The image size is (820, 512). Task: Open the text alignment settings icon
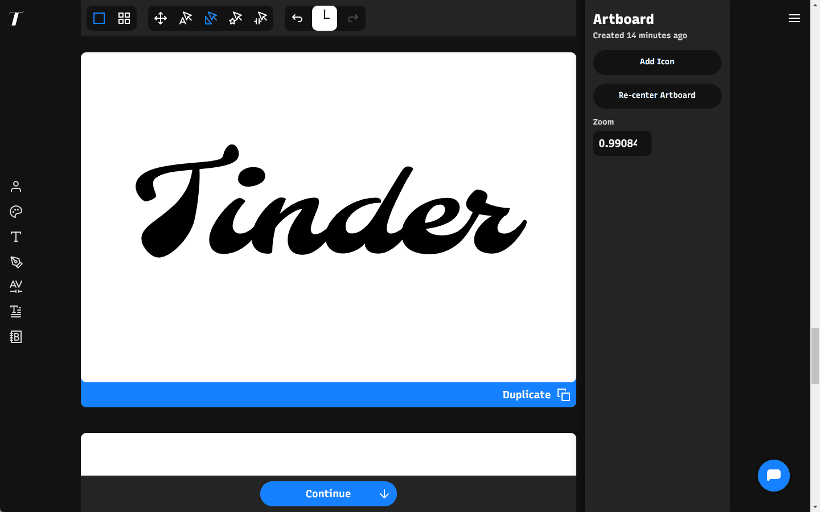click(15, 311)
